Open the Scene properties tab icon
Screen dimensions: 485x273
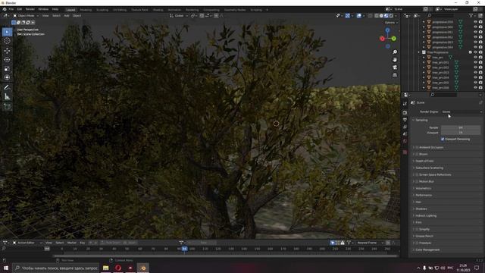tap(405, 134)
